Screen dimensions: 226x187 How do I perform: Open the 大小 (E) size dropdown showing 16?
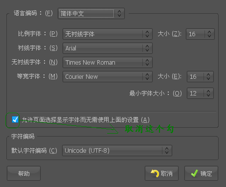click(200, 77)
